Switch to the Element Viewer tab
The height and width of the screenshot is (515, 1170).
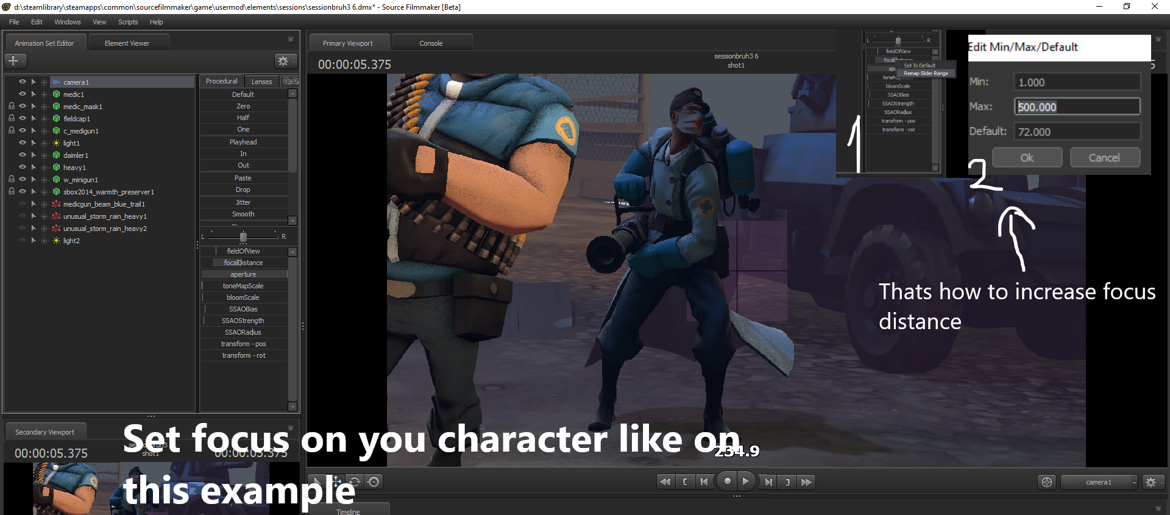127,43
